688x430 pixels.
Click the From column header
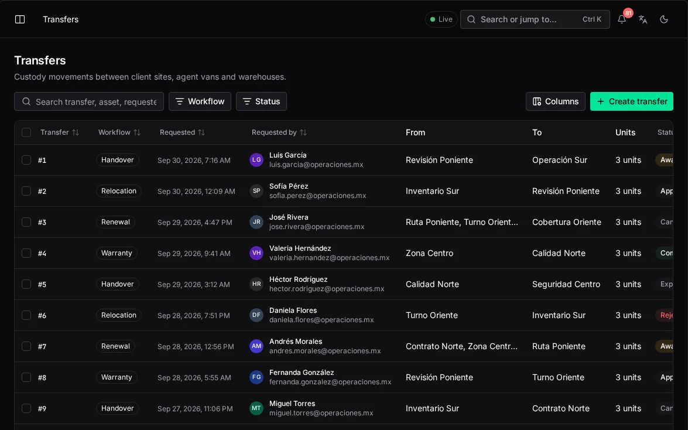point(415,132)
